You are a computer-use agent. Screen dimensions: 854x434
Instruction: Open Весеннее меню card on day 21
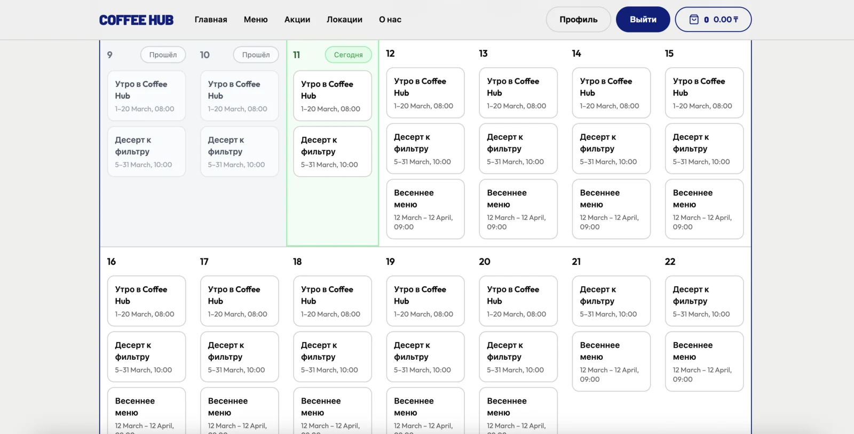[611, 361]
